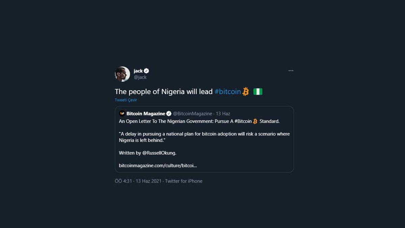Click the @jack handle
The height and width of the screenshot is (228, 405).
[140, 77]
